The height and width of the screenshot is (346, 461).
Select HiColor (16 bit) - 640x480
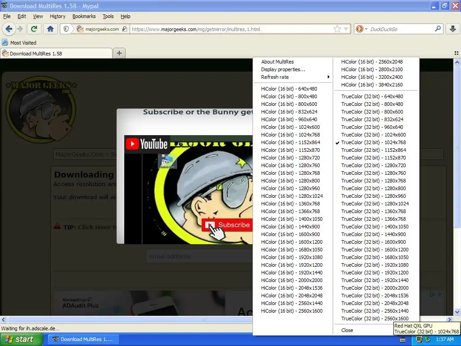(293, 89)
